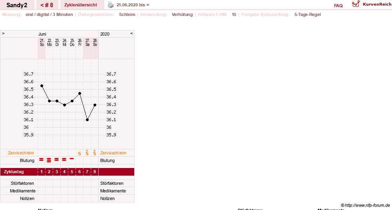Click the Zyklustag row header

click(14, 172)
